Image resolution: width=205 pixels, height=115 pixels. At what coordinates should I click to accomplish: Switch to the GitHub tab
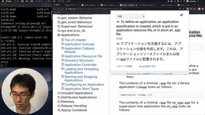coord(167,5)
